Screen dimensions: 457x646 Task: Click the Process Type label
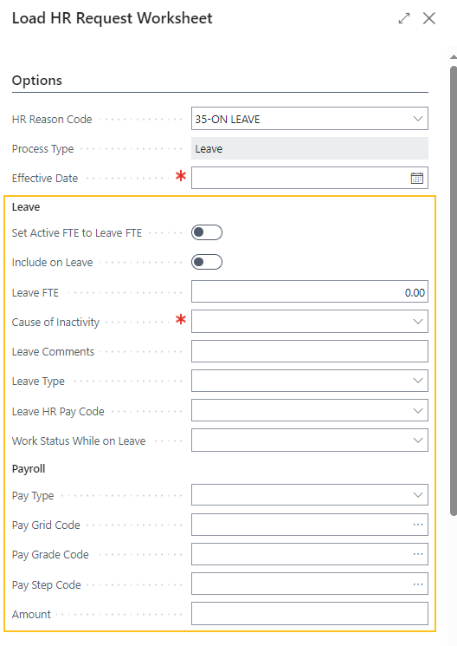click(x=42, y=149)
